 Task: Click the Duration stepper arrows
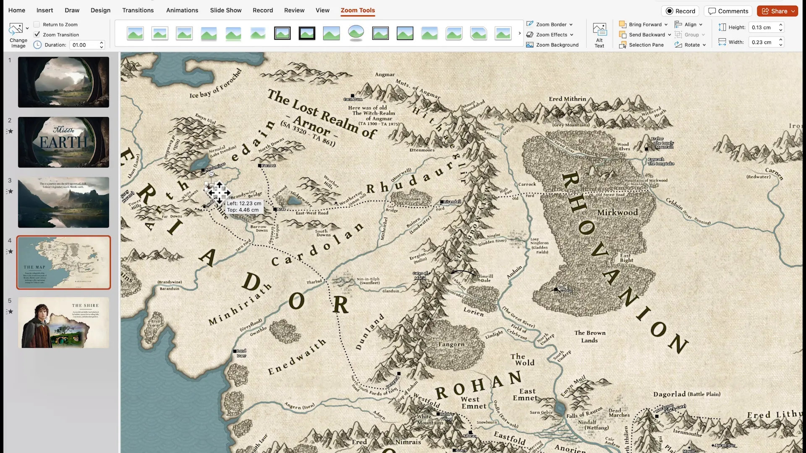(x=102, y=45)
